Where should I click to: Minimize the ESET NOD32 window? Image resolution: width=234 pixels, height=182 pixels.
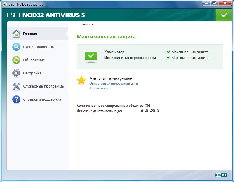tap(206, 3)
